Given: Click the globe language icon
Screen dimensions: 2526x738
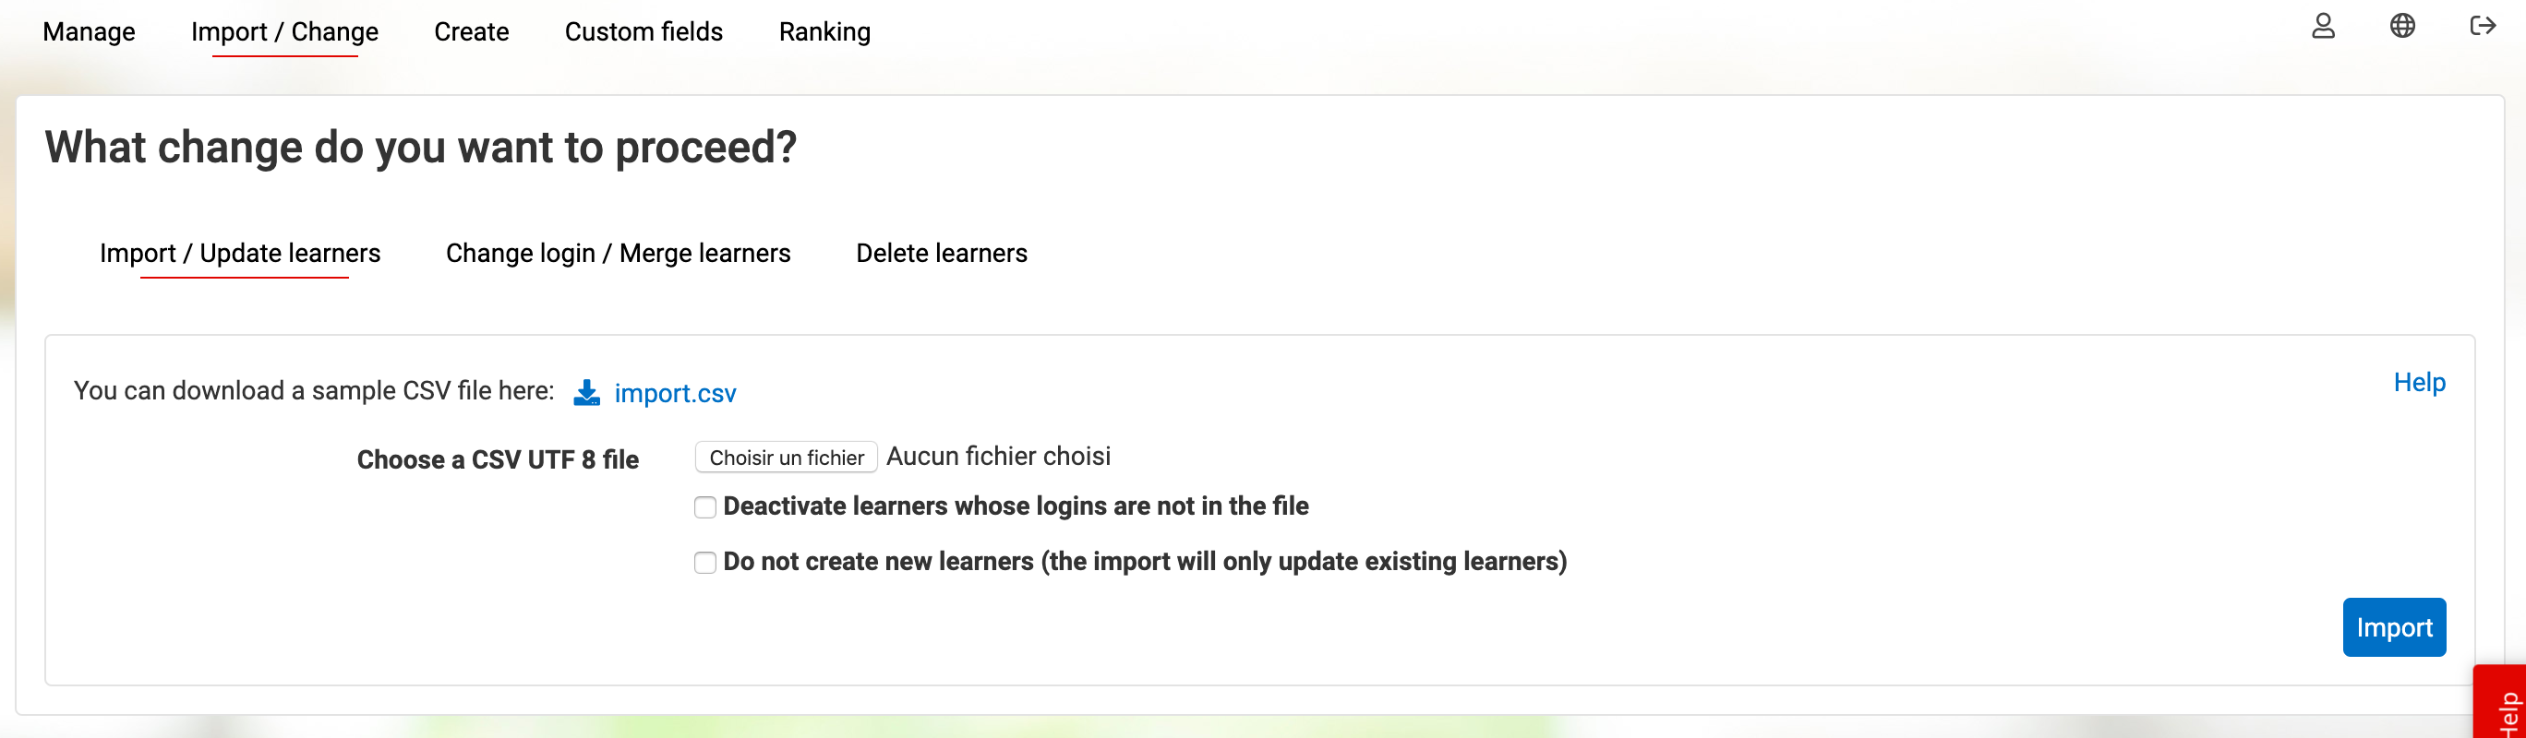Looking at the screenshot, I should tap(2402, 27).
